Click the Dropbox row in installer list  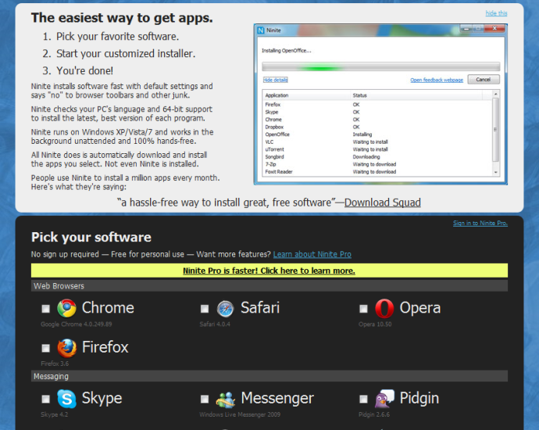coord(377,127)
